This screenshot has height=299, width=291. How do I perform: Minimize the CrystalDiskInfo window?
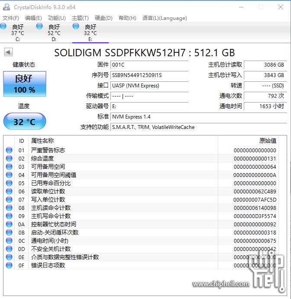(241, 7)
